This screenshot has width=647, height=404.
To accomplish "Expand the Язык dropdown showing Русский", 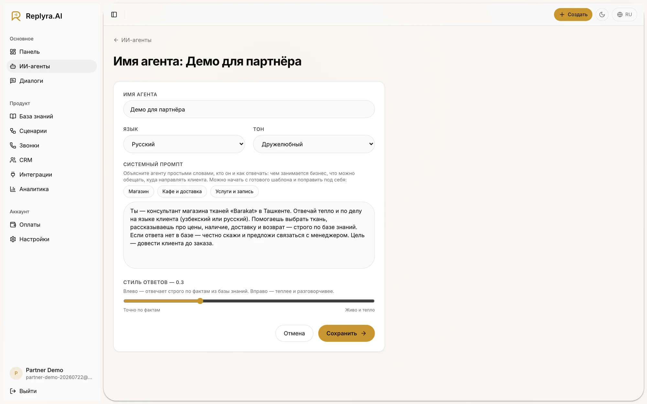I will [184, 144].
